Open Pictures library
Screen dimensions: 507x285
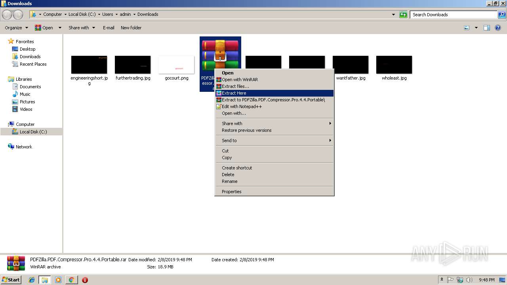tap(27, 102)
